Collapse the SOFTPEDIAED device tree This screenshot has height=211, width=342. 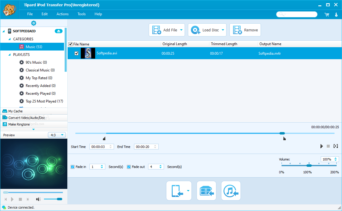click(x=4, y=31)
